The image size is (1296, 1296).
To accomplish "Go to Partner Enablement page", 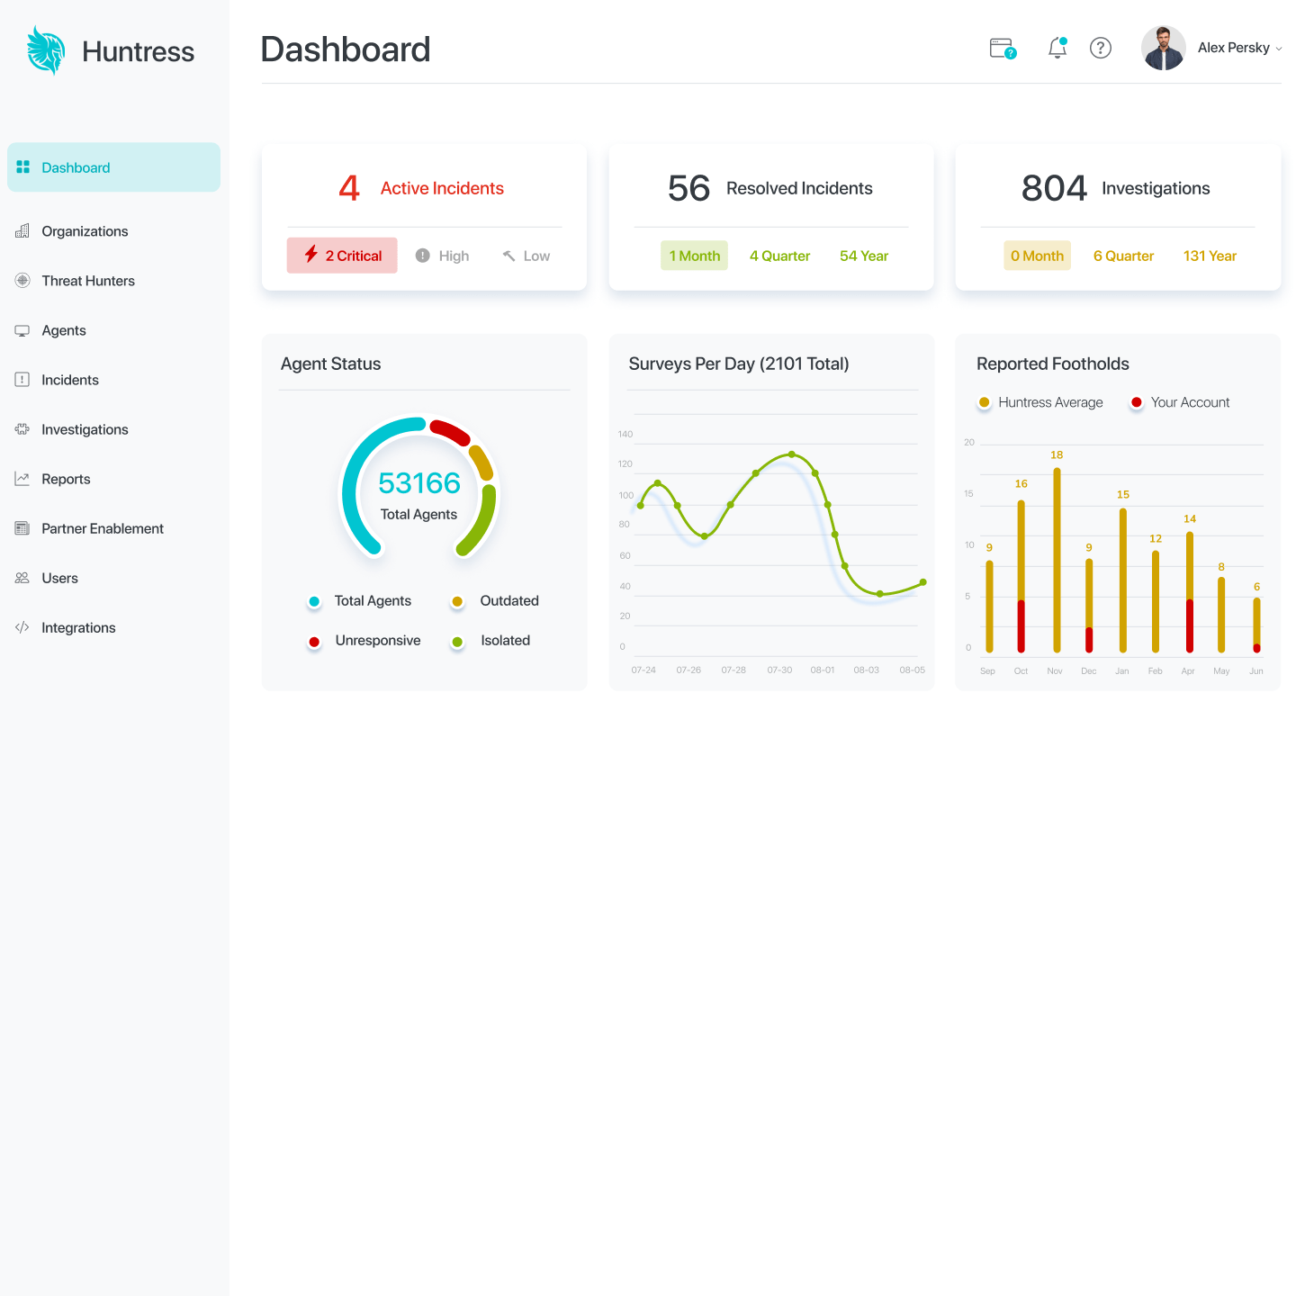I will click(102, 528).
